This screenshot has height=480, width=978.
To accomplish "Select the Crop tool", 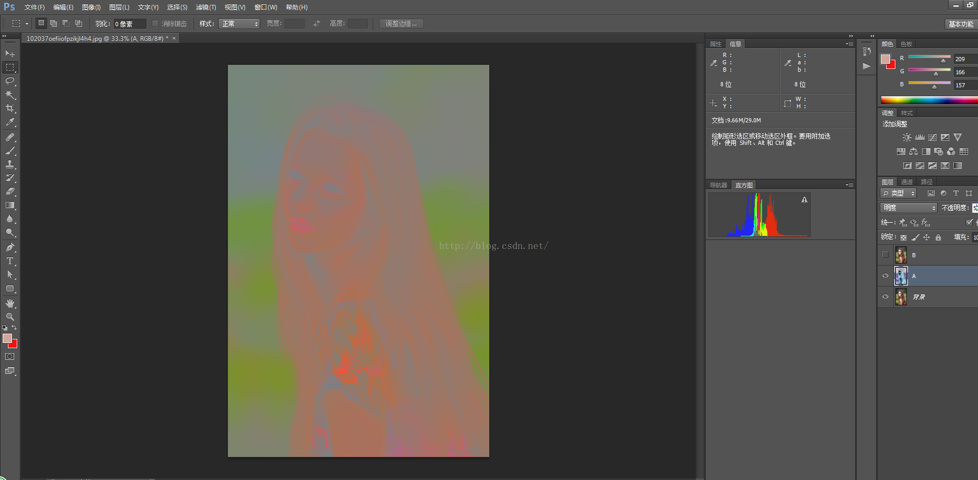I will coord(10,108).
